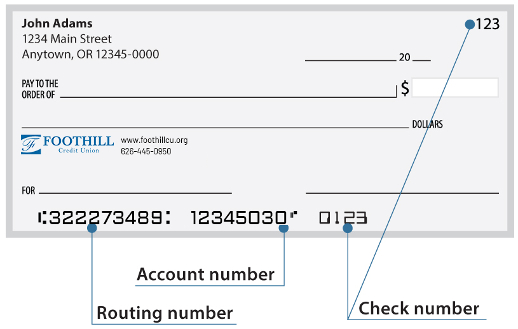The image size is (518, 329).
Task: Click the Check number label
Action: [419, 309]
